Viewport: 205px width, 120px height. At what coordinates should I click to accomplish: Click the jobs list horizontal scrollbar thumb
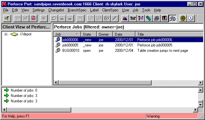(105, 82)
